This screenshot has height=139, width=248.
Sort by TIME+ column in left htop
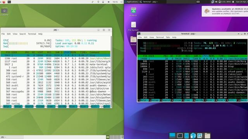click(x=83, y=53)
